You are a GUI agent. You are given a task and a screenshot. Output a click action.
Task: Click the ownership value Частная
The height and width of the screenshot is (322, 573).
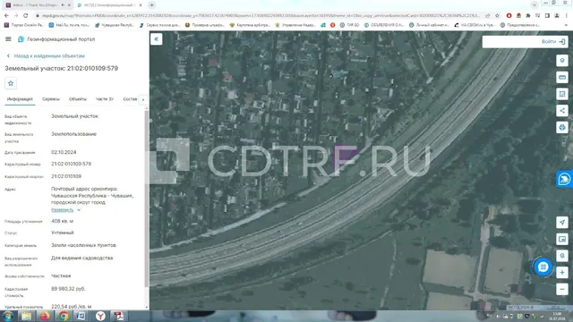tap(61, 276)
